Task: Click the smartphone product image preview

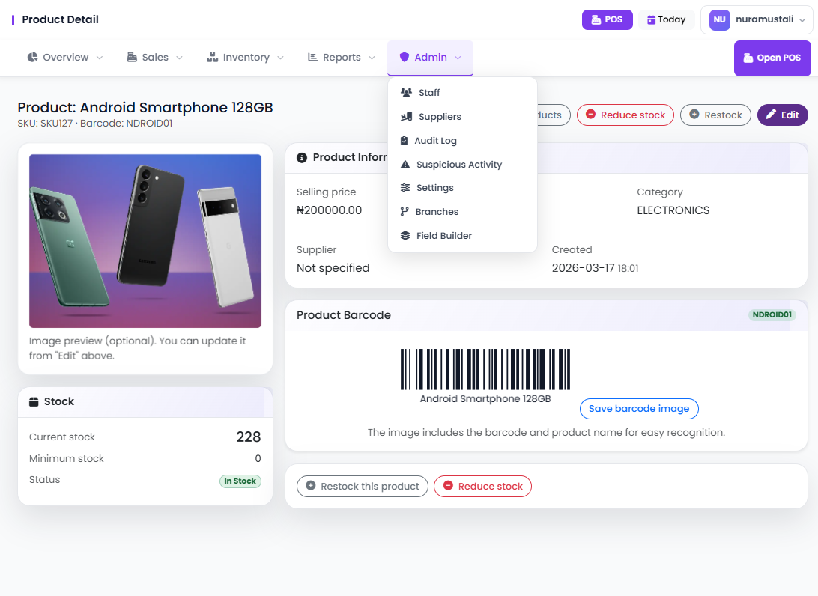Action: click(145, 241)
